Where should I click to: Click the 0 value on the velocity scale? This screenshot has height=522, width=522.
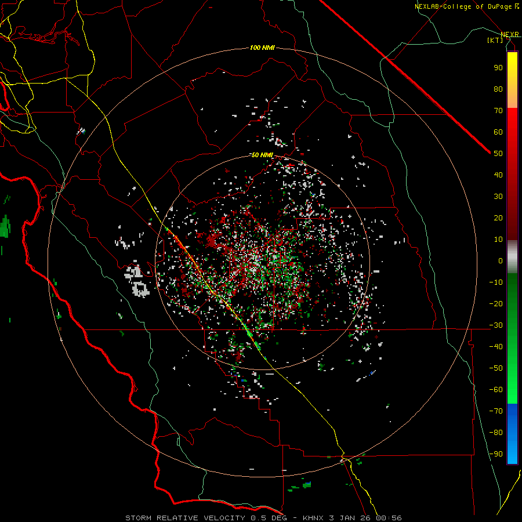pos(501,261)
